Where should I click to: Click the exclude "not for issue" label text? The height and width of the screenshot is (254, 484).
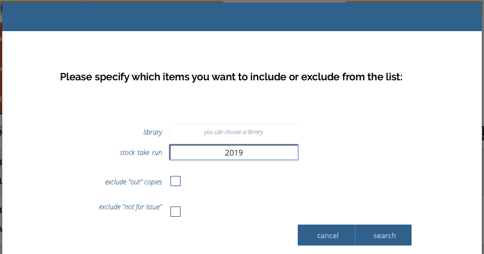pyautogui.click(x=131, y=207)
